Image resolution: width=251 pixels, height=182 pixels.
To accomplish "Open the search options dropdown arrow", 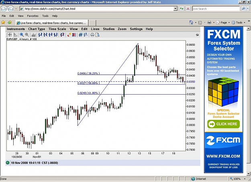I will 248,9.
